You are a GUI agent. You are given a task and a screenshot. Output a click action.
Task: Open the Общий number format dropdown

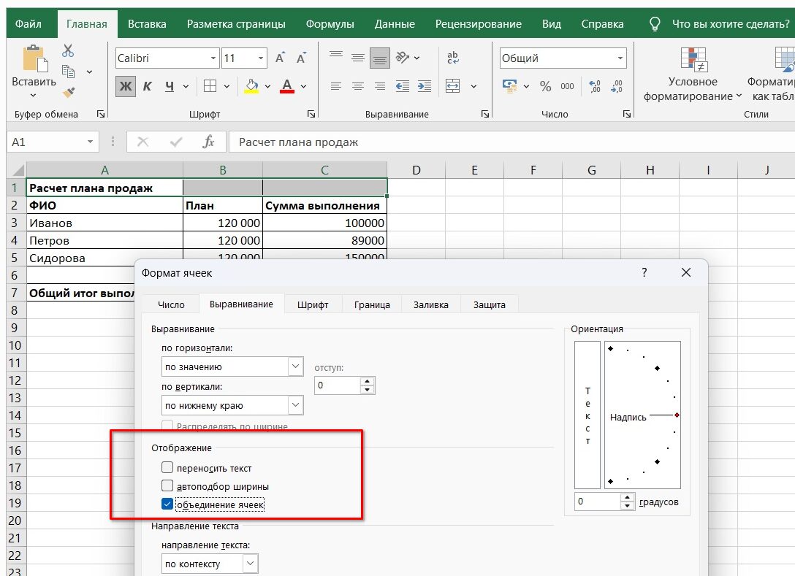click(619, 57)
